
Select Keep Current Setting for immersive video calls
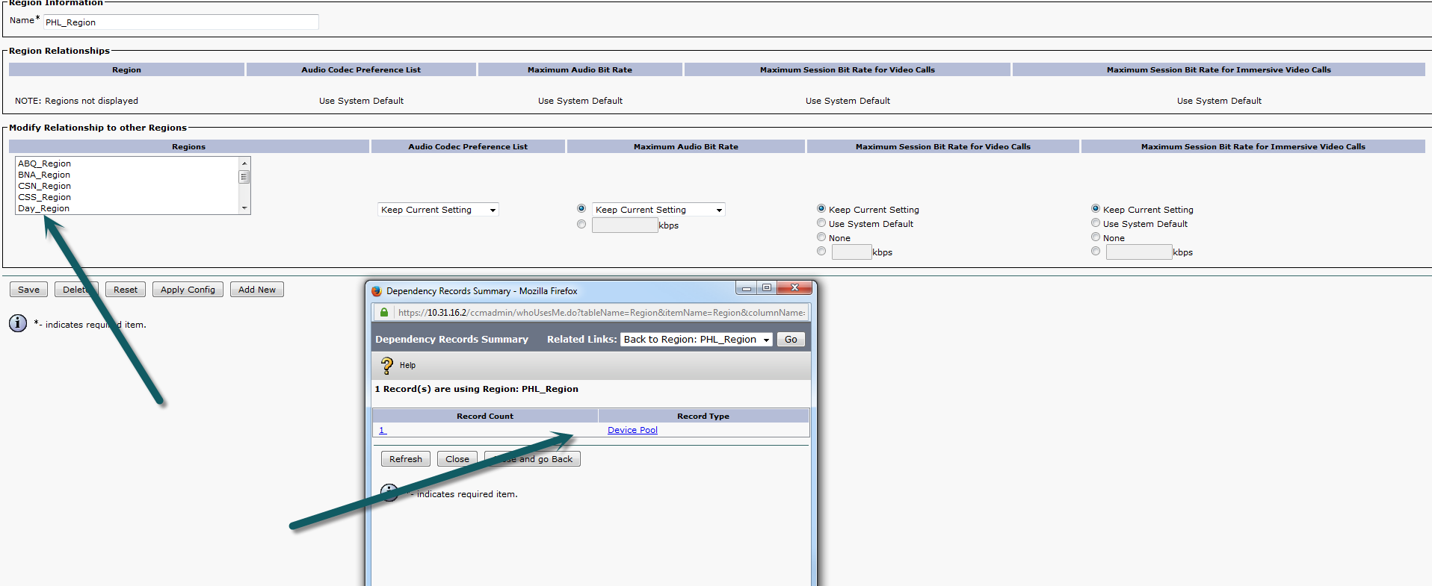click(1096, 208)
